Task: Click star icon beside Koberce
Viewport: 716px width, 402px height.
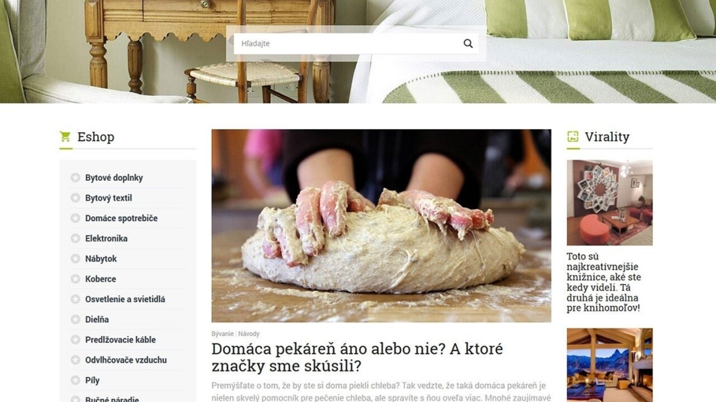Action: (76, 279)
